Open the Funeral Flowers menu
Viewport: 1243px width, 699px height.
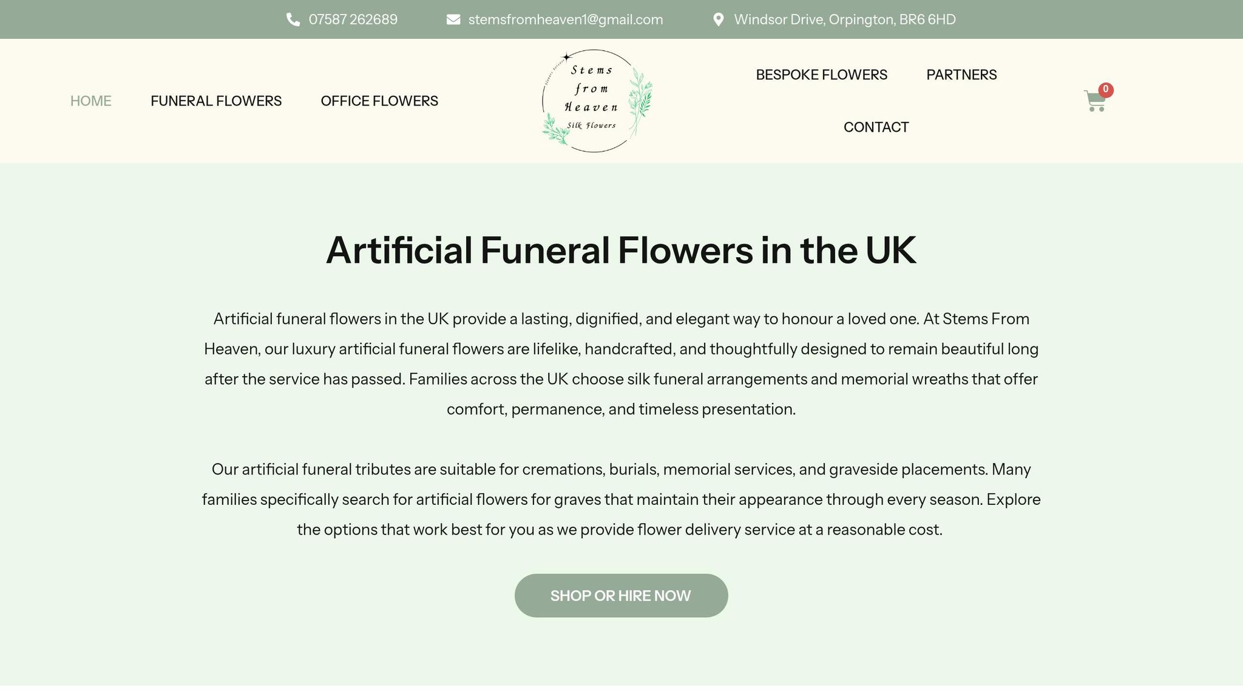click(x=216, y=101)
